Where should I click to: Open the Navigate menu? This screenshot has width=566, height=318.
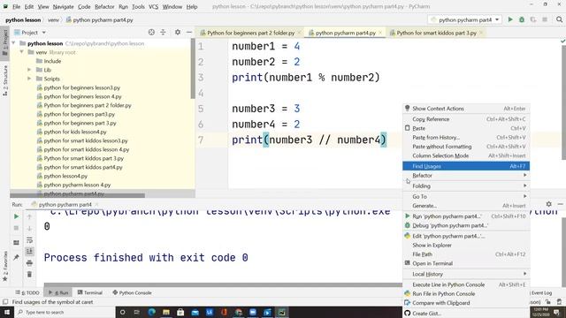[x=63, y=6]
